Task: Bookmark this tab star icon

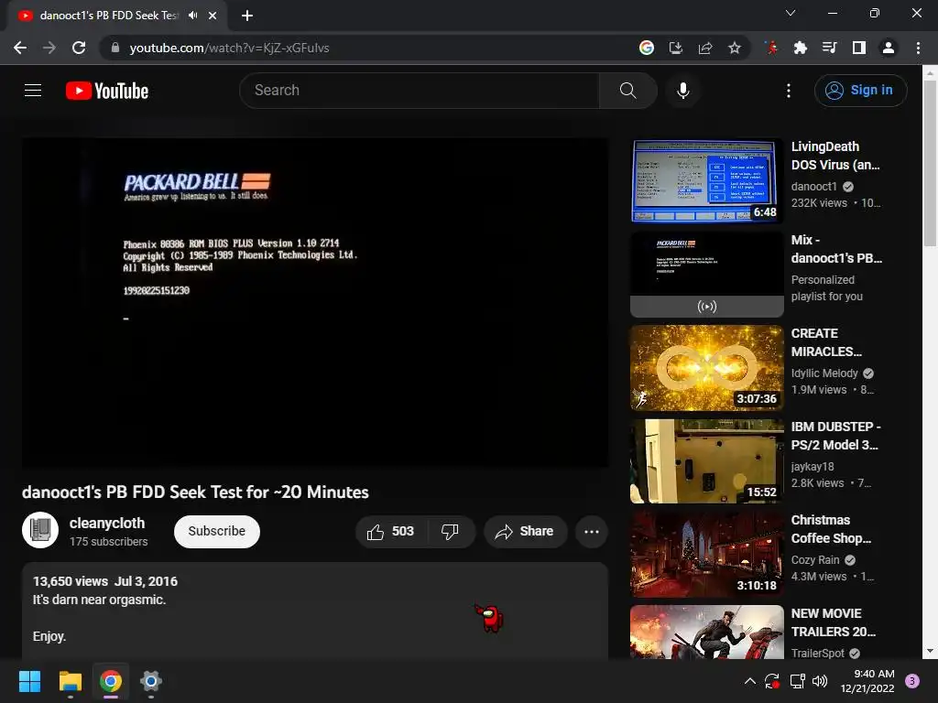Action: [735, 48]
